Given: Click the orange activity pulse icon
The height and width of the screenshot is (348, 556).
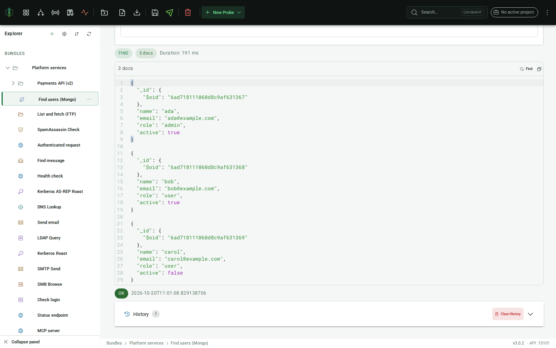Looking at the screenshot, I should point(85,12).
